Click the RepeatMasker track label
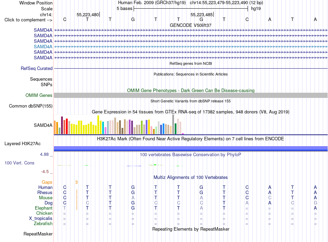328x242 pixels. point(38,234)
